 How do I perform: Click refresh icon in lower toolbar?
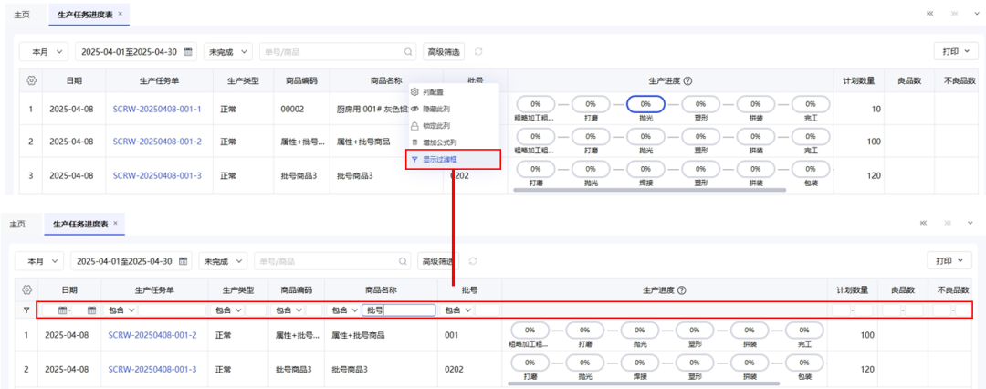474,260
